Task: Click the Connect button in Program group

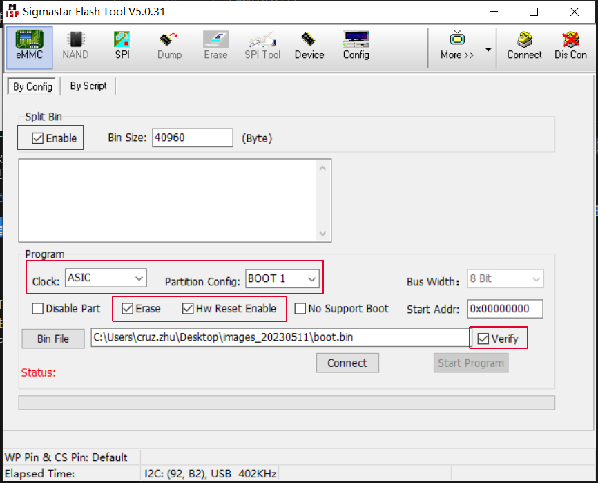Action: (x=347, y=363)
